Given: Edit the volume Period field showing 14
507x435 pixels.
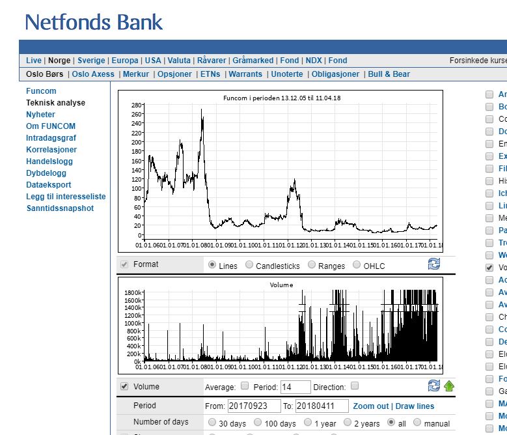Looking at the screenshot, I should coord(295,387).
